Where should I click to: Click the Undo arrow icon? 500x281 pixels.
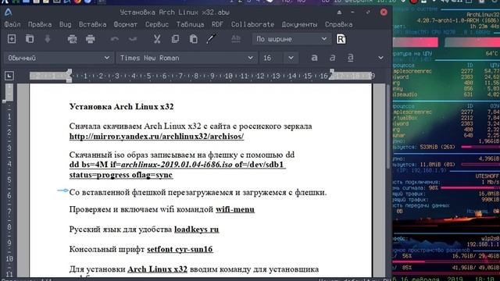tap(115, 39)
